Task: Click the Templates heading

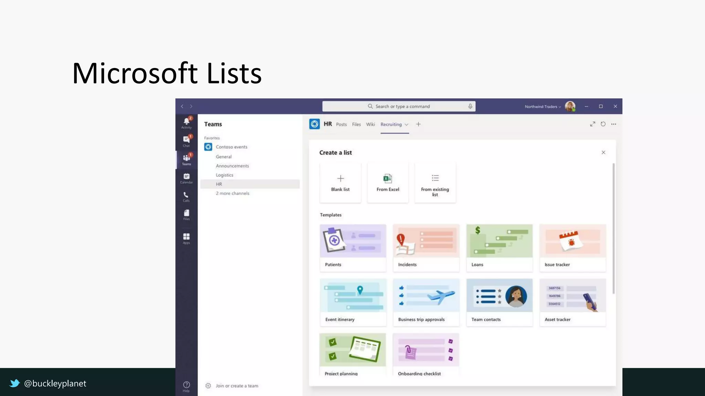Action: [x=330, y=215]
